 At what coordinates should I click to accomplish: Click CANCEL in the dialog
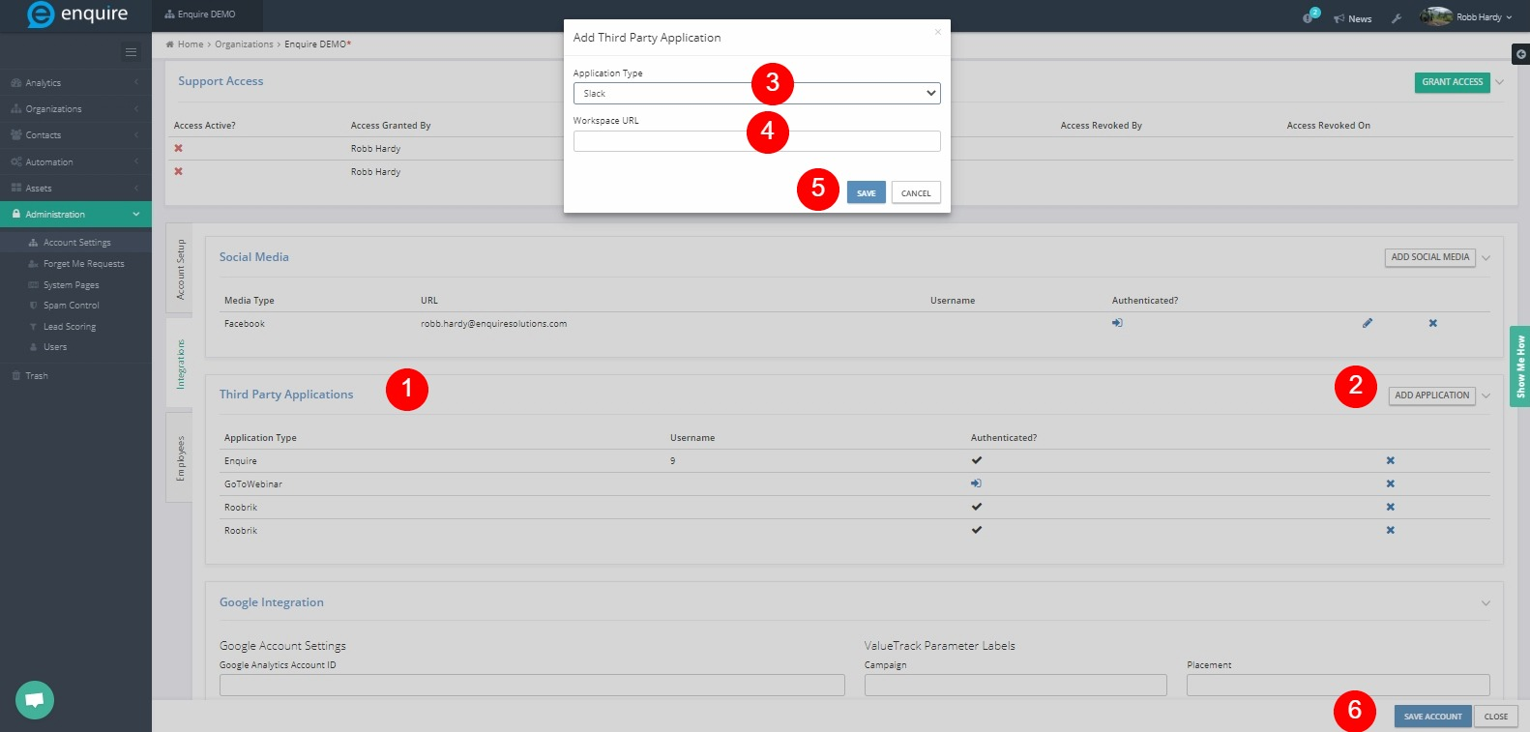916,192
